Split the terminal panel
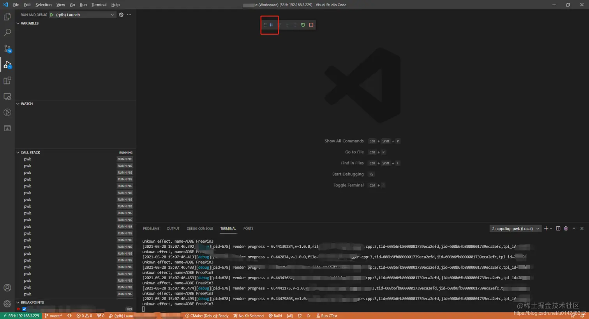The image size is (589, 319). tap(558, 229)
